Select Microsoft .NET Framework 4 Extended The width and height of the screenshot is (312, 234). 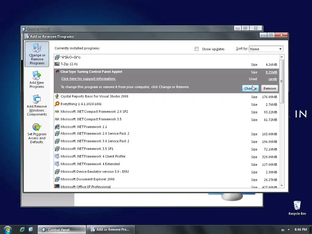[166, 164]
